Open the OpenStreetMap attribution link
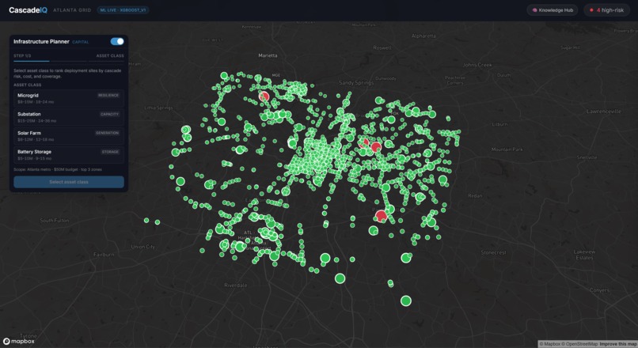The height and width of the screenshot is (348, 638). 581,344
